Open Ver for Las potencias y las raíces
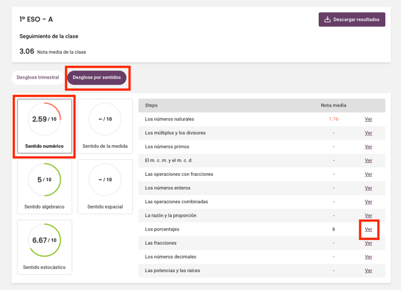401x290 pixels. pyautogui.click(x=368, y=271)
